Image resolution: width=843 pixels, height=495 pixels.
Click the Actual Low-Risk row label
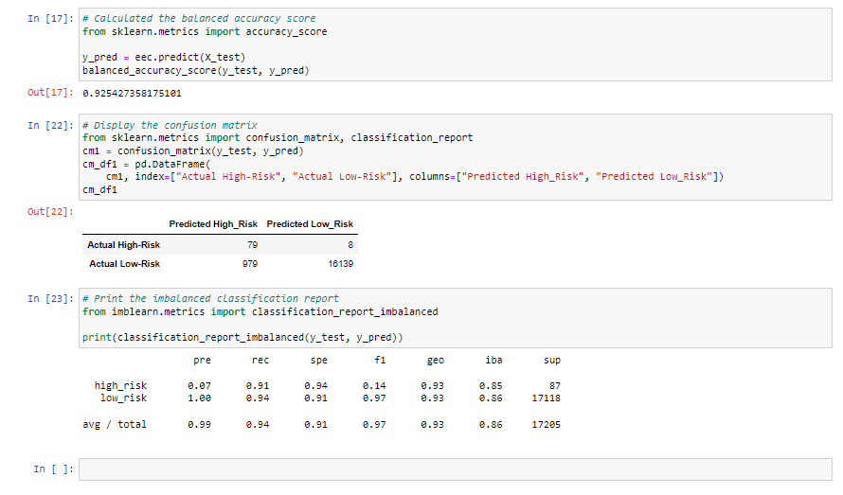coord(125,264)
